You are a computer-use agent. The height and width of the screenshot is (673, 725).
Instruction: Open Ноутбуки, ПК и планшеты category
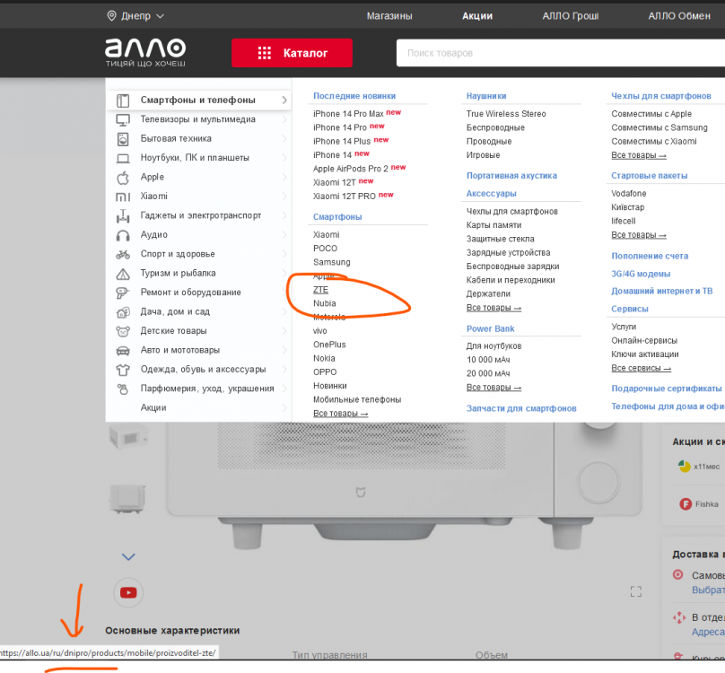click(195, 158)
